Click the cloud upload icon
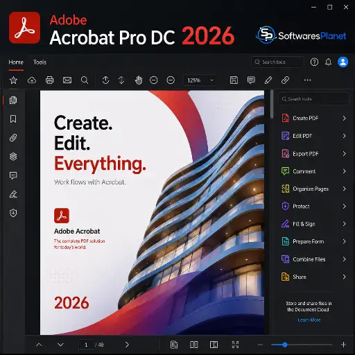355x355 pixels. (32, 80)
